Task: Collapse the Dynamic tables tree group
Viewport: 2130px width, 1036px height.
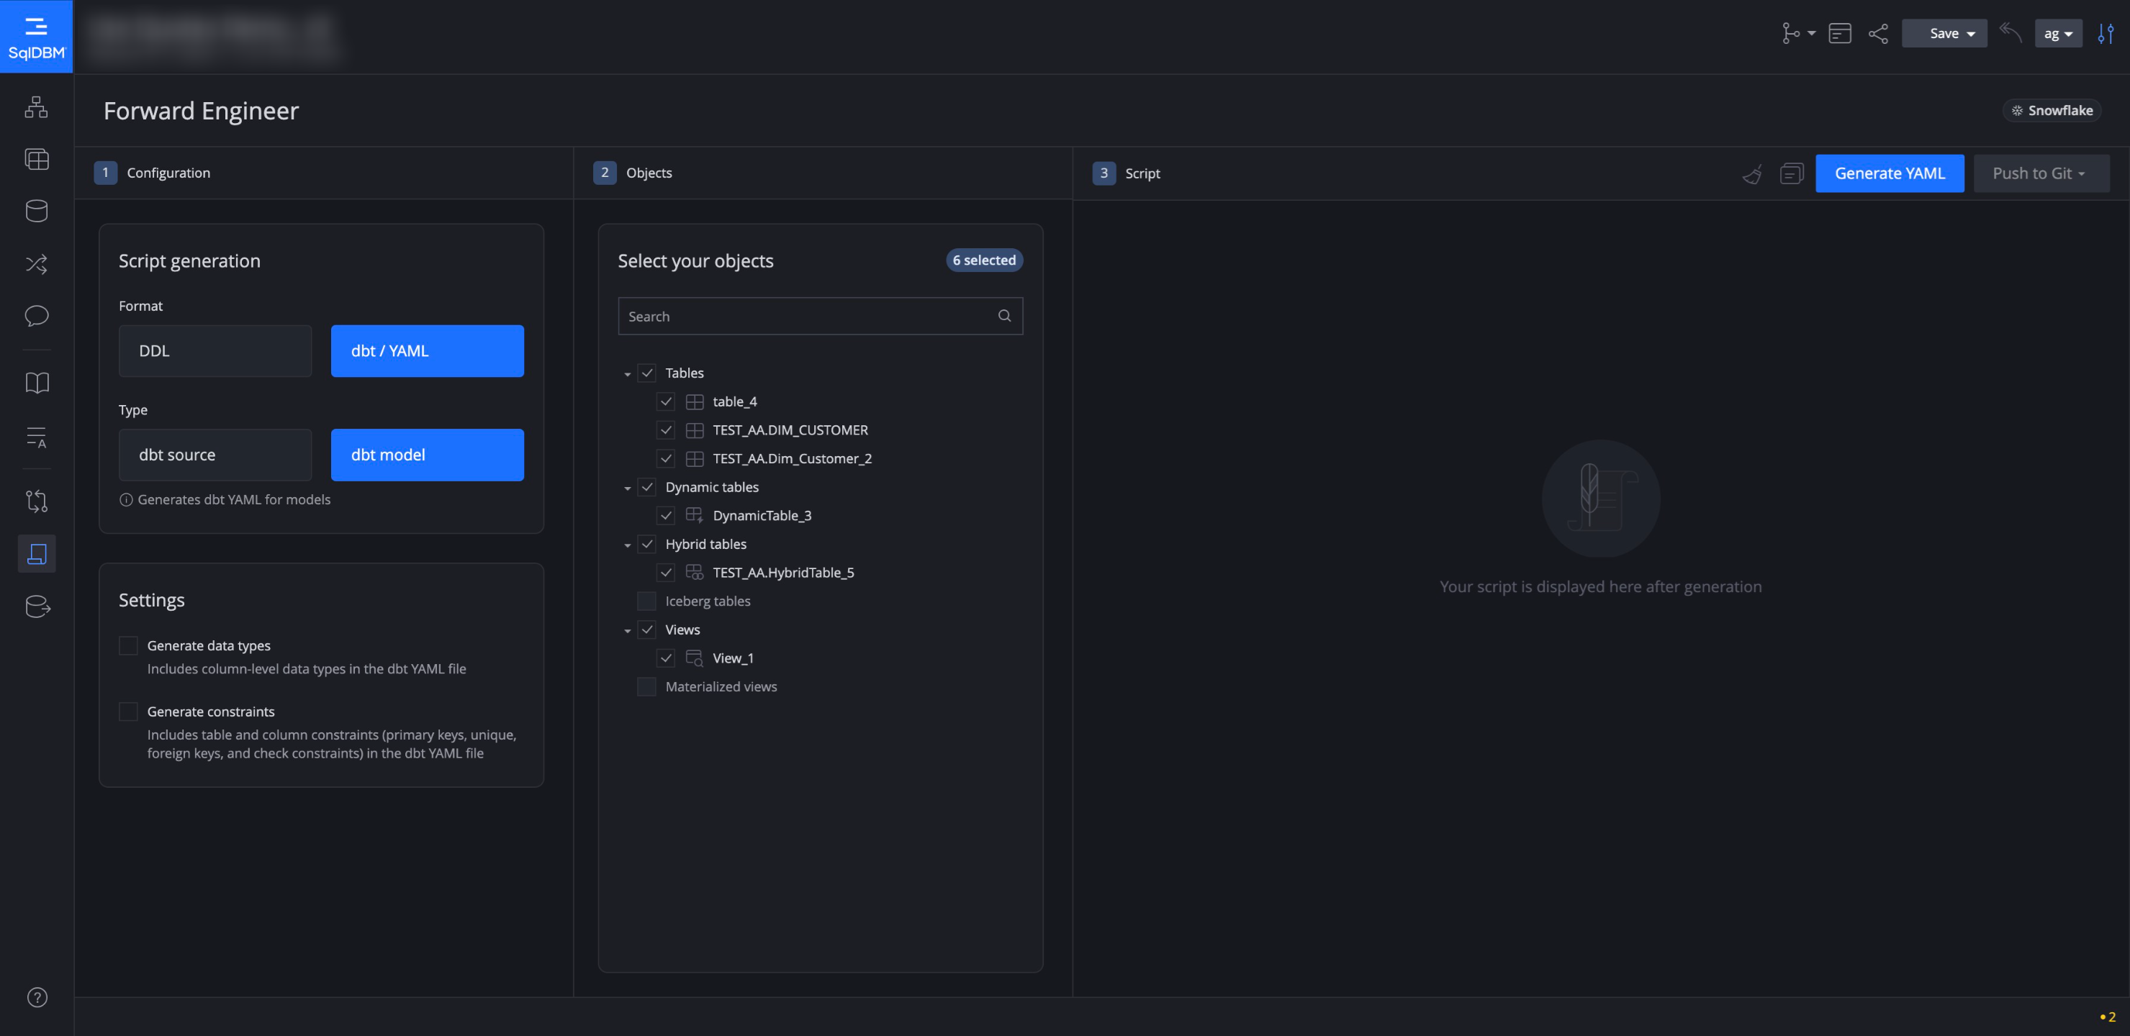Action: pyautogui.click(x=628, y=489)
